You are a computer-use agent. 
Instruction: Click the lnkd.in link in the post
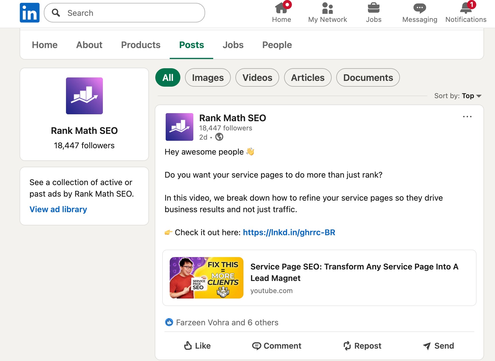coord(289,232)
